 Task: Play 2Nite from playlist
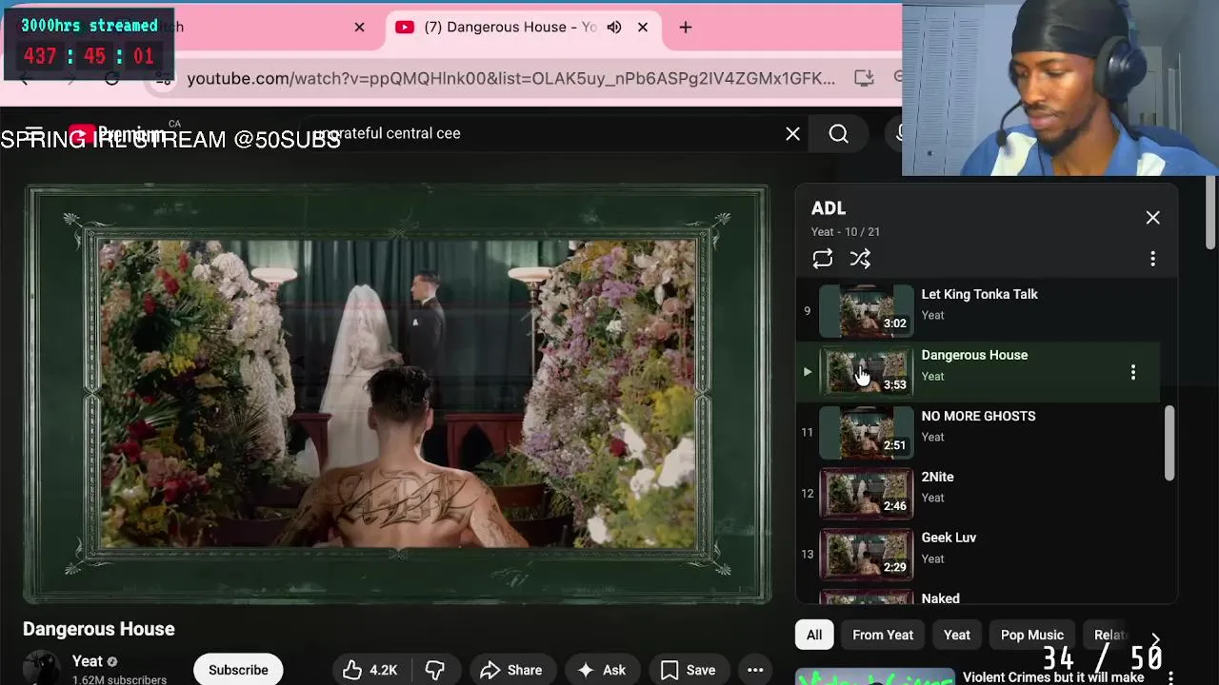click(x=978, y=493)
